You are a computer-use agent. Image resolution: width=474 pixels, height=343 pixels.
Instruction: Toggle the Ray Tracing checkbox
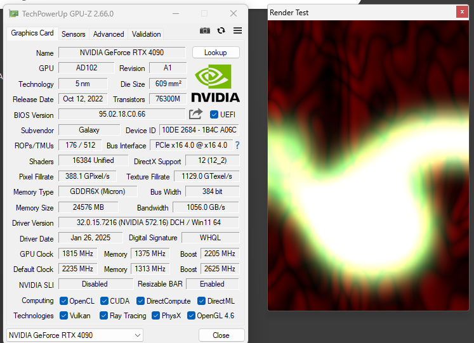tap(103, 316)
